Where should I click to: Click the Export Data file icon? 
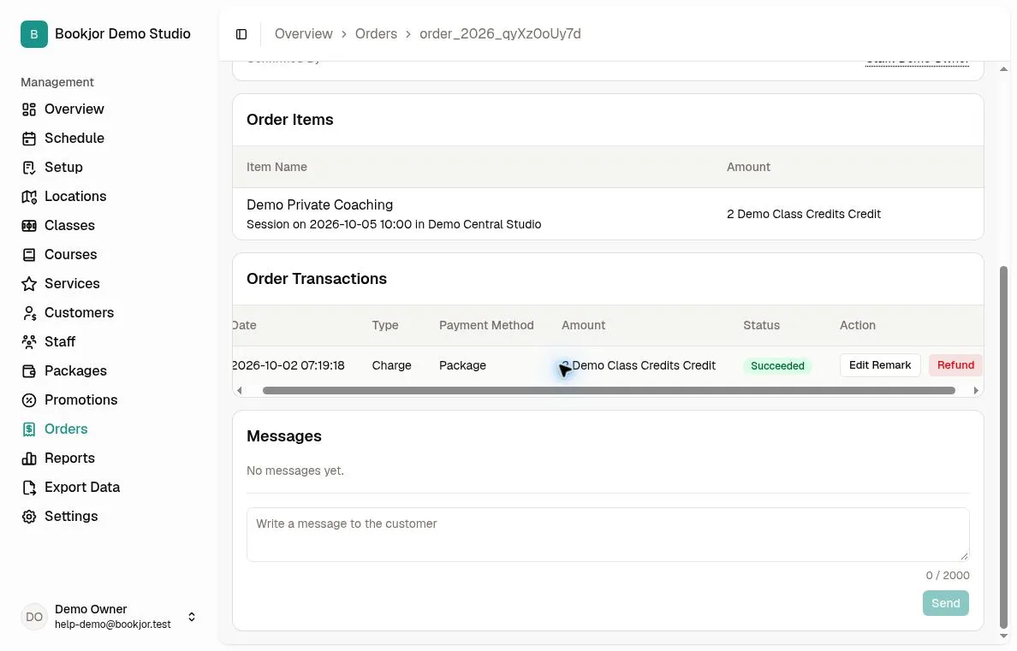point(28,488)
